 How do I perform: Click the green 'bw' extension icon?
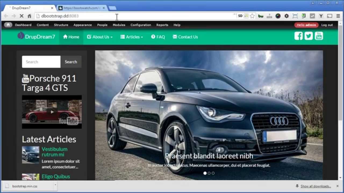click(x=261, y=16)
